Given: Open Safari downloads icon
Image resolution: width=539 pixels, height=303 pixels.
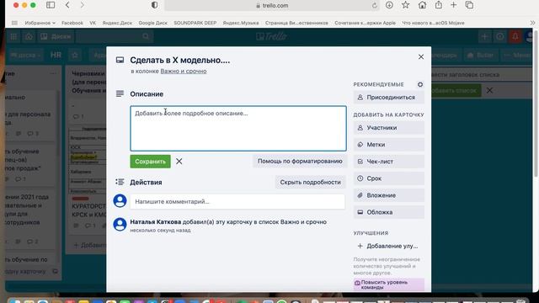Looking at the screenshot, I should coord(389,5).
